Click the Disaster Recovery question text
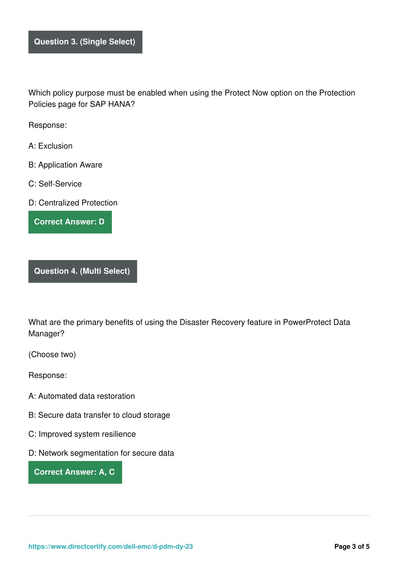This screenshot has width=398, height=563. tap(189, 328)
